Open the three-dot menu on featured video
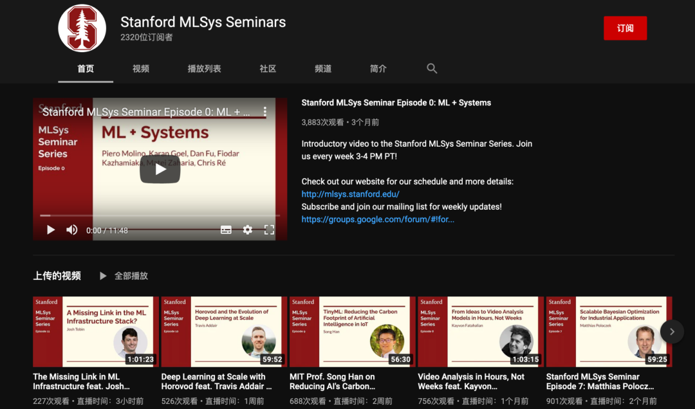Image resolution: width=695 pixels, height=409 pixels. (x=264, y=111)
